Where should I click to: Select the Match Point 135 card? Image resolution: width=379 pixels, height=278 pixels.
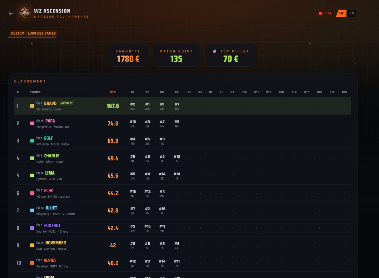(x=176, y=55)
